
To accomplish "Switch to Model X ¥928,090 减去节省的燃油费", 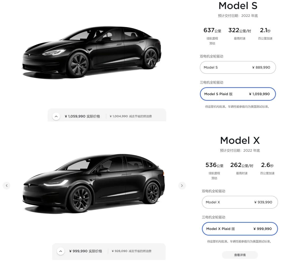I will (131, 251).
